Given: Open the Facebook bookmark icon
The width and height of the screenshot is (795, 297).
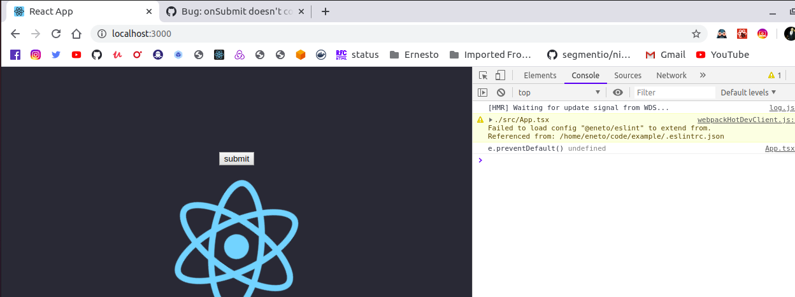Looking at the screenshot, I should point(15,55).
